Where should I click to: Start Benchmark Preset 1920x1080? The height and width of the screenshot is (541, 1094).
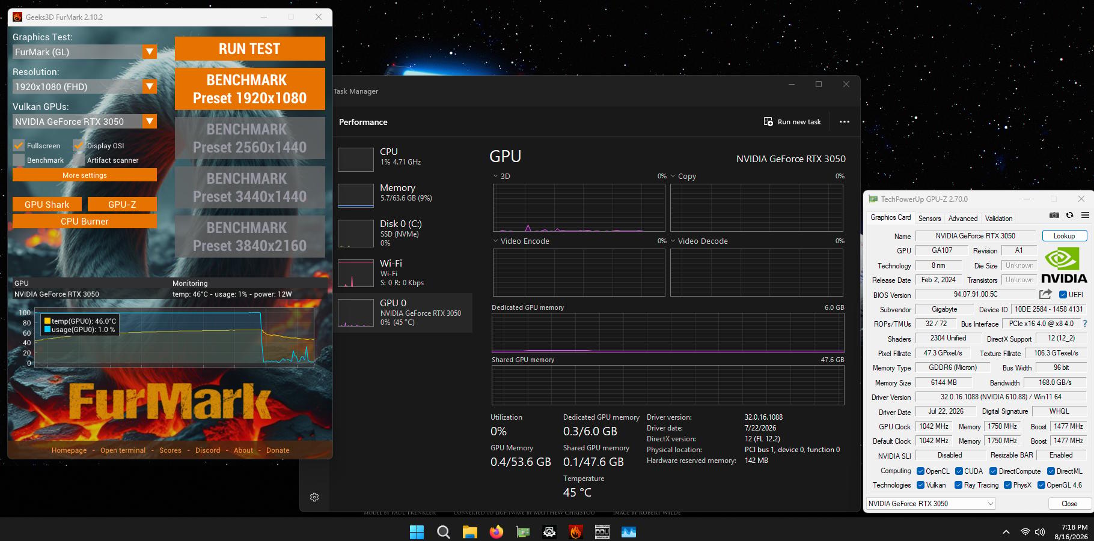[x=250, y=89]
